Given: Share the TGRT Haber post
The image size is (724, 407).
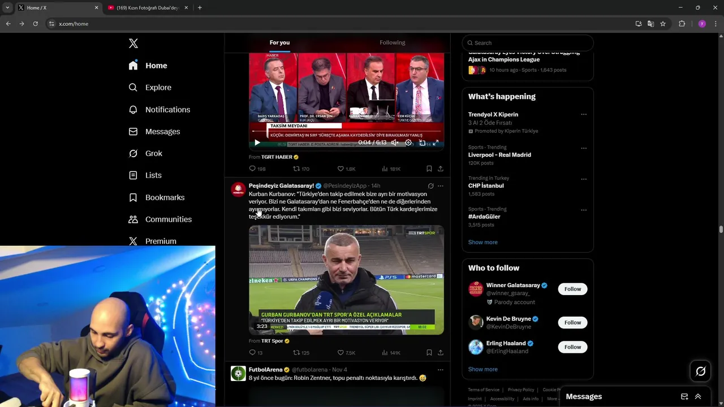Looking at the screenshot, I should (441, 168).
